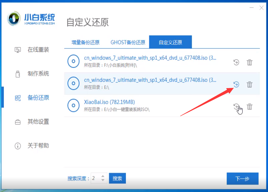Select the 自定义还原 tab
This screenshot has width=268, height=192.
pos(170,42)
